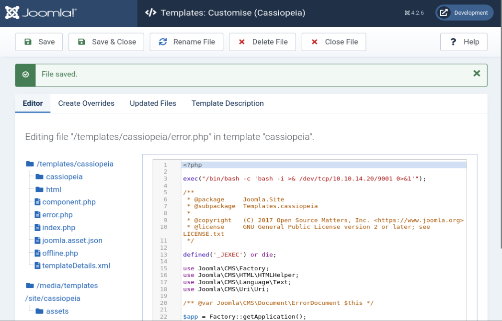
Task: Open joomla.asset.json in the file tree
Action: coord(72,240)
